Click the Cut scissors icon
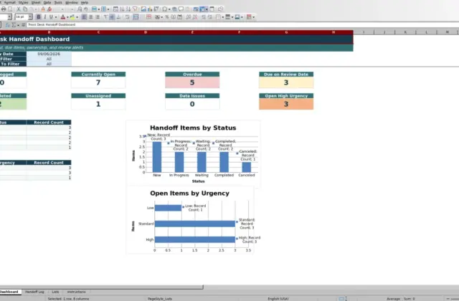459x301 pixels. (18, 9)
